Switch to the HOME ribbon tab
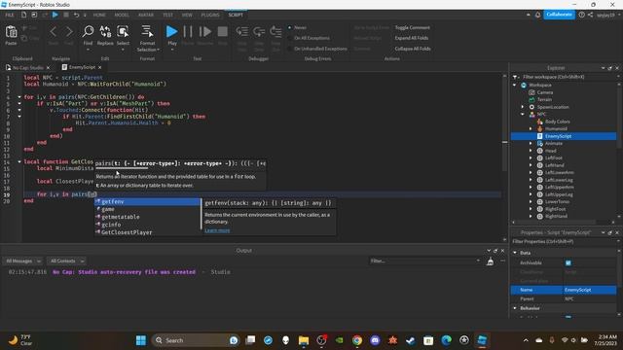 [99, 15]
